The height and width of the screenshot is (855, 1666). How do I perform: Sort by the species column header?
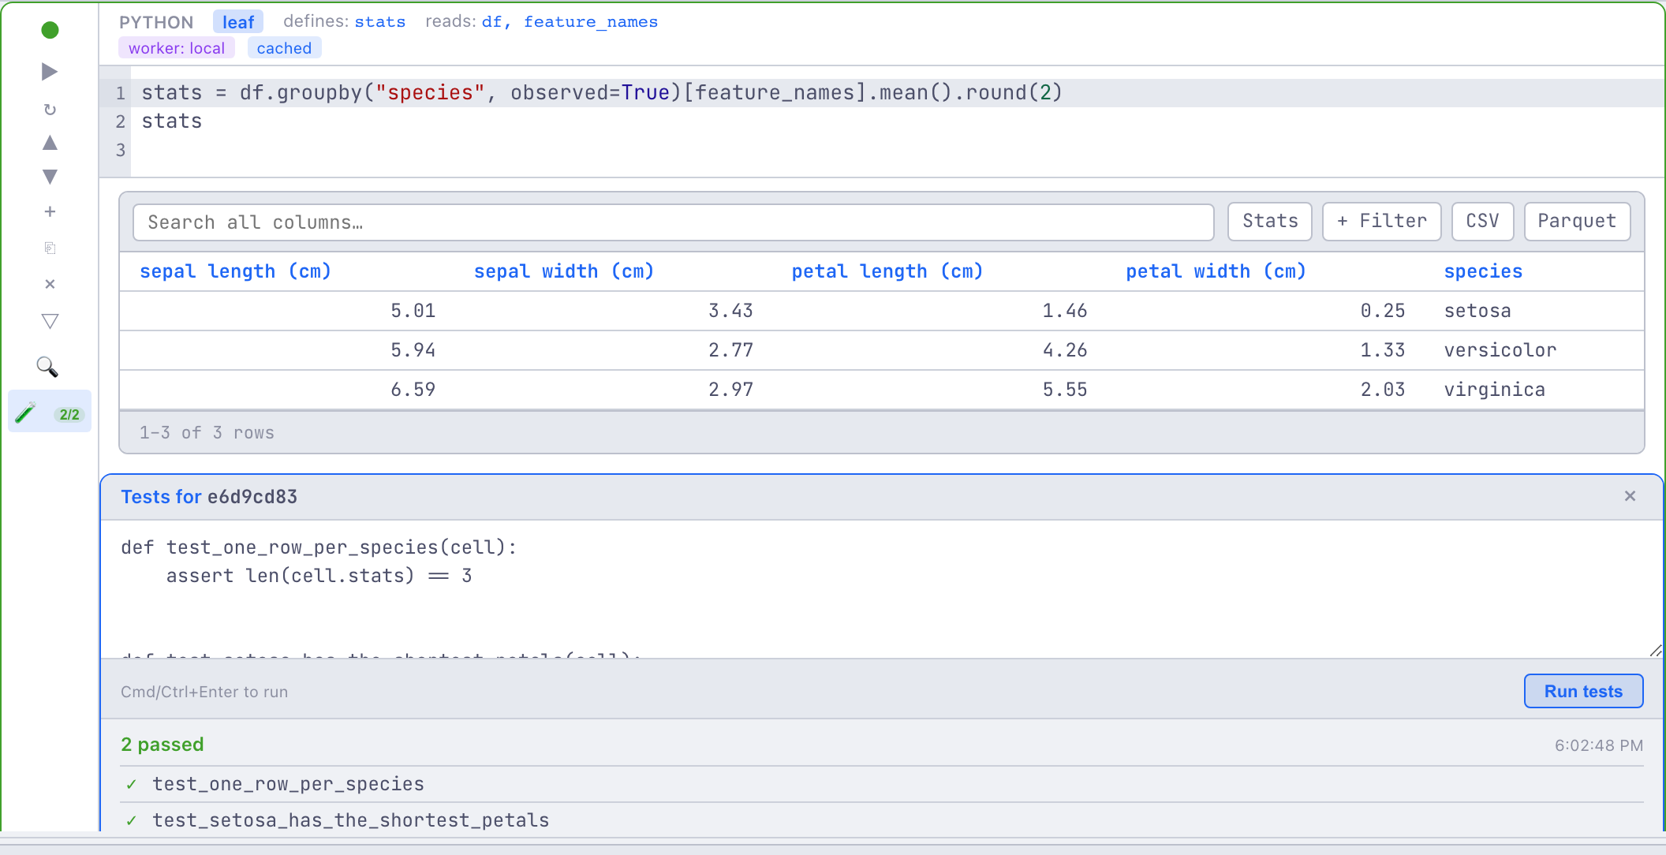pyautogui.click(x=1483, y=271)
